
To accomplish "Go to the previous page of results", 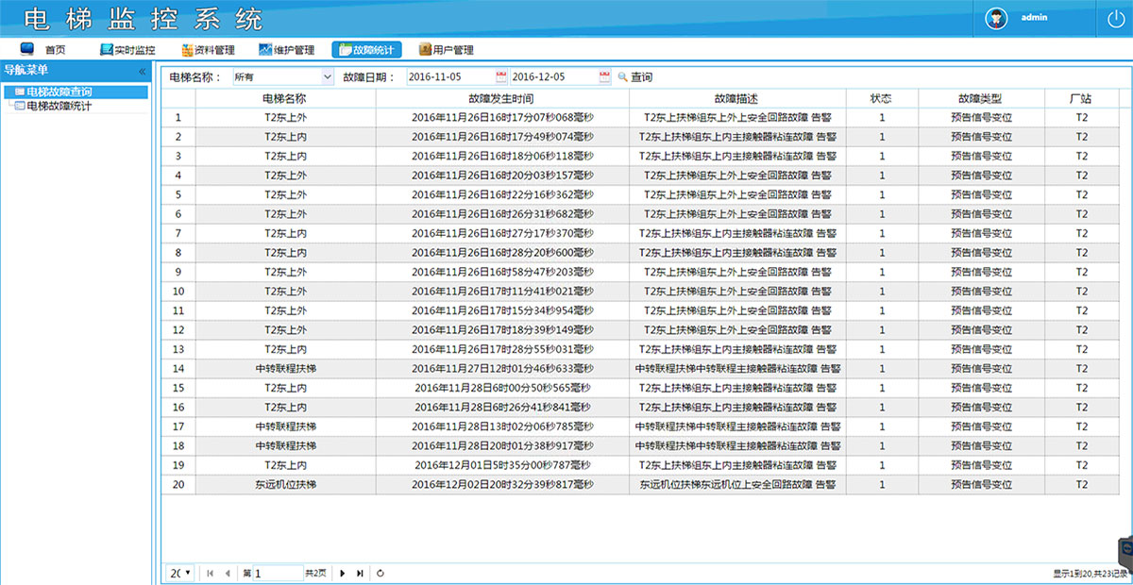I will coord(228,573).
